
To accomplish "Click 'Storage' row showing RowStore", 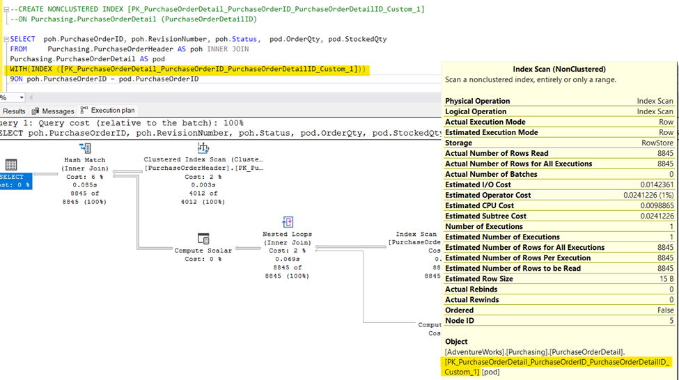I will pyautogui.click(x=559, y=143).
